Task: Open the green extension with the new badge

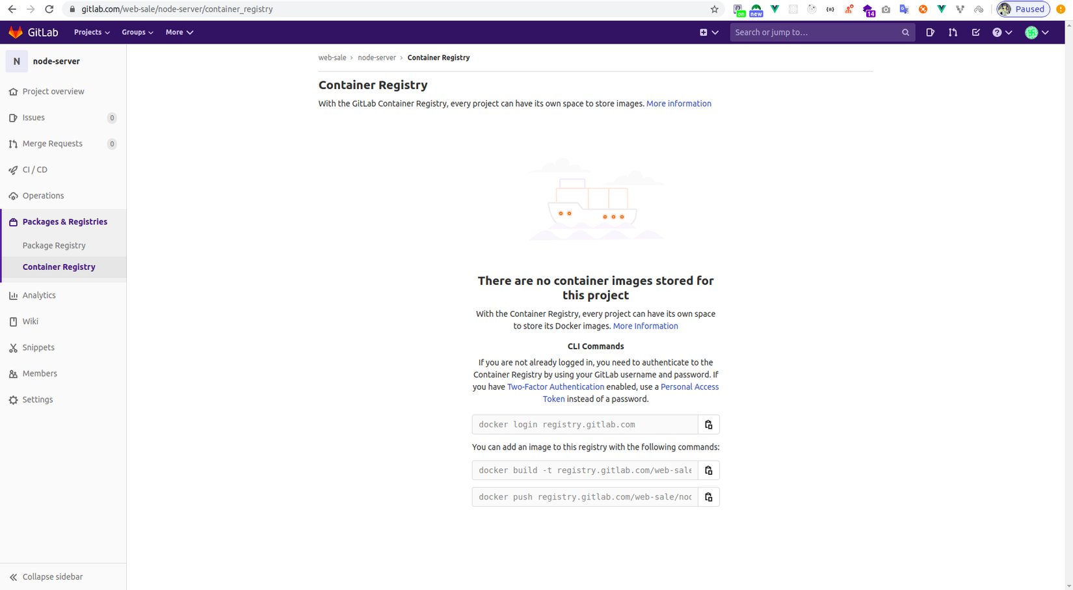Action: tap(756, 10)
